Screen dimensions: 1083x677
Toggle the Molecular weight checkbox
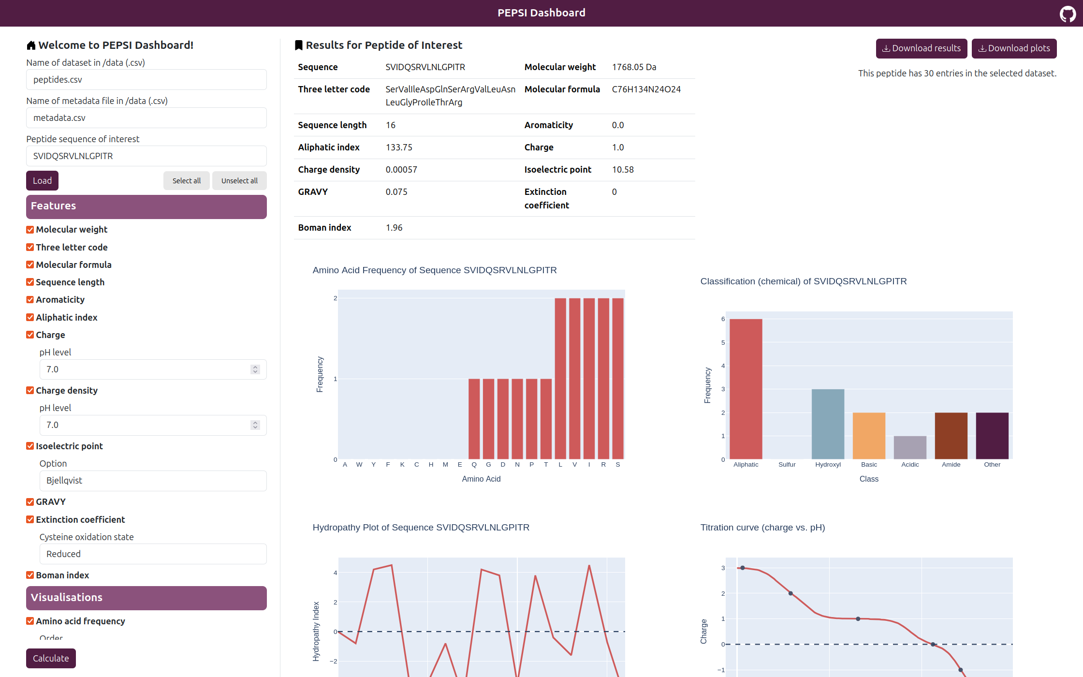30,230
